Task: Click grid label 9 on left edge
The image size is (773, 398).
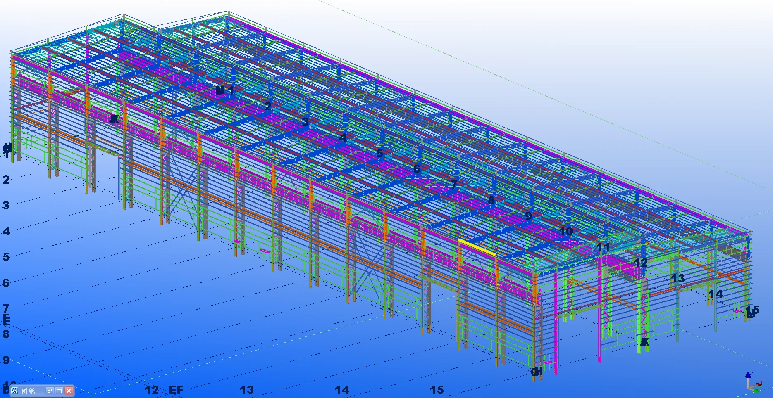Action: click(6, 360)
